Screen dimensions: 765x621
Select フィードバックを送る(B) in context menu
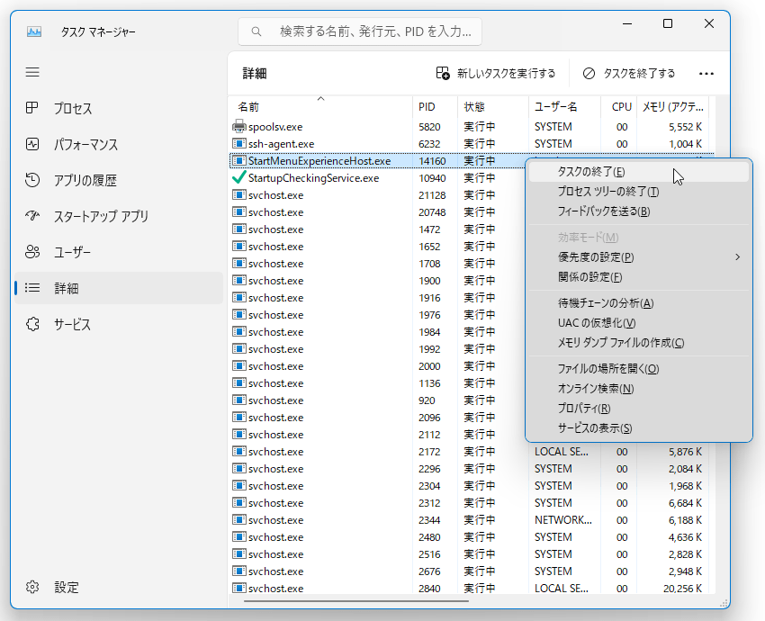pos(639,211)
